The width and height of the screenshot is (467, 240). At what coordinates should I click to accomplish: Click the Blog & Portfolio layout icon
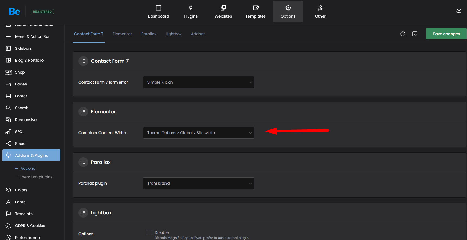(x=8, y=60)
